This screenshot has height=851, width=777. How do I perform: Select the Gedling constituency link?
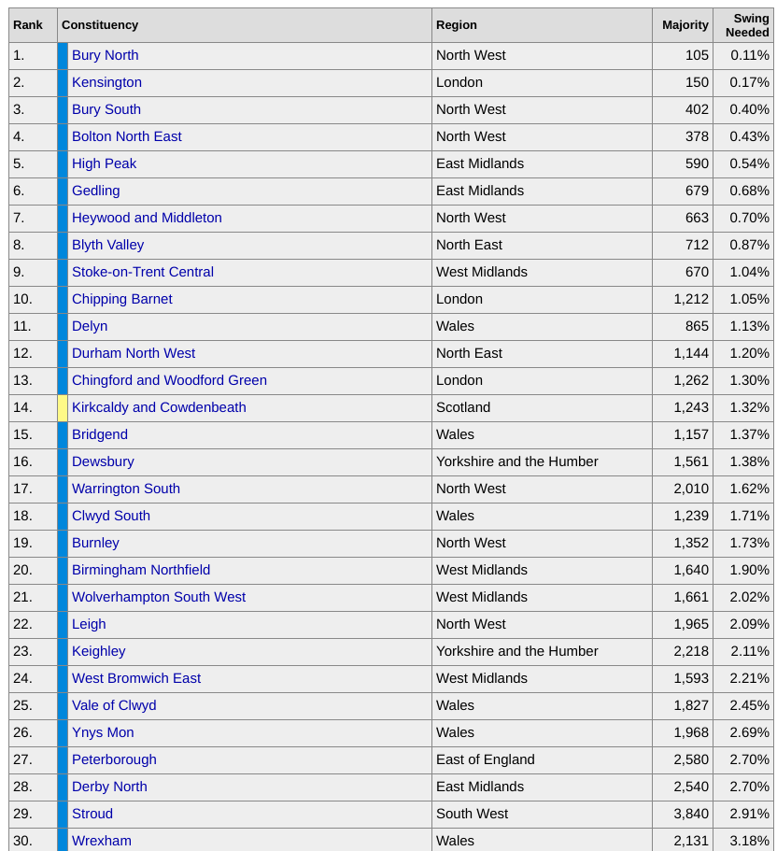pos(96,191)
